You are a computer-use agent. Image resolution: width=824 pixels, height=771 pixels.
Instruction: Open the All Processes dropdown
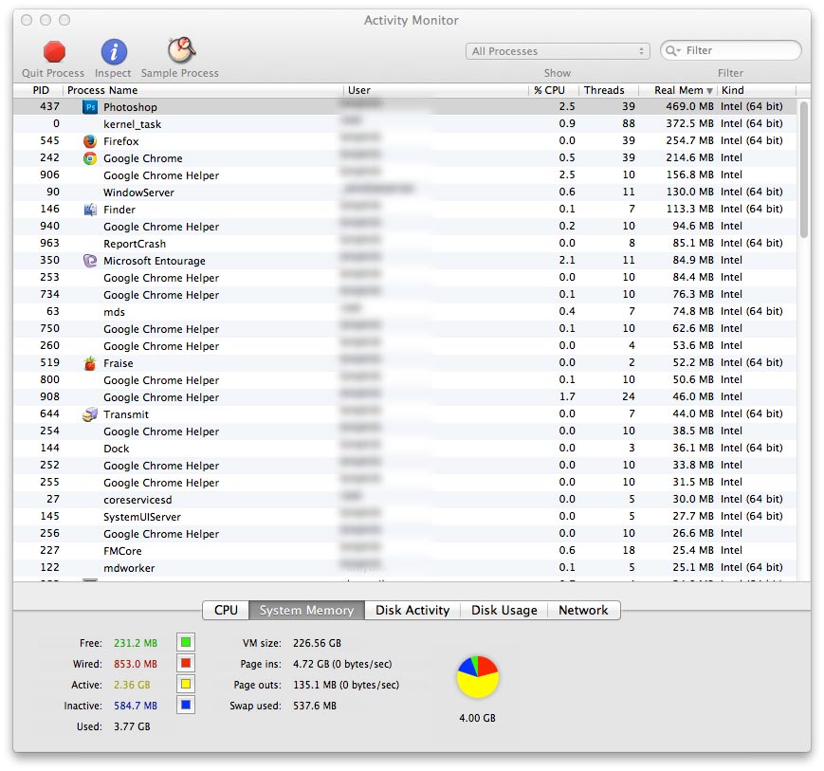point(558,51)
